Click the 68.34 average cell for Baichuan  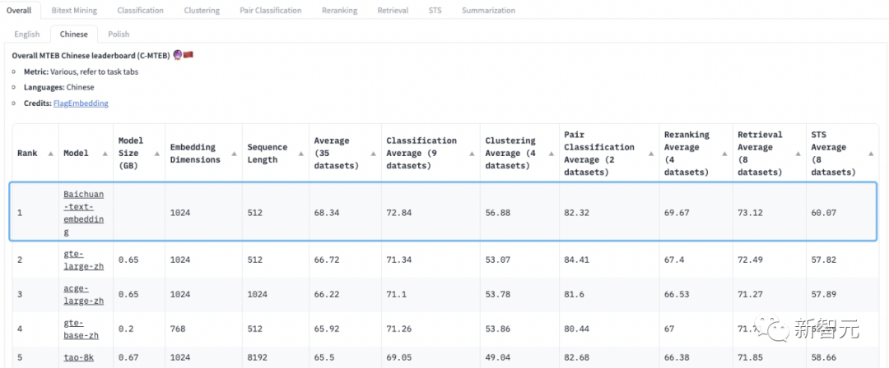tap(328, 213)
